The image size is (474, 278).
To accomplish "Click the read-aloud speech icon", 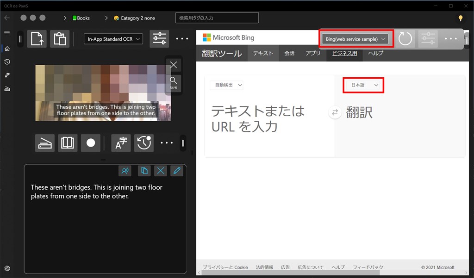I will (125, 171).
